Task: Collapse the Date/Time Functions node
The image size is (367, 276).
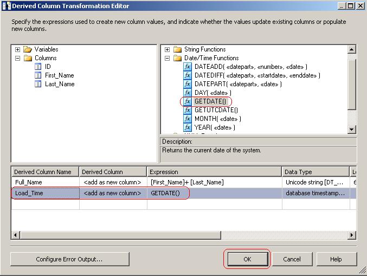Action: click(x=167, y=58)
